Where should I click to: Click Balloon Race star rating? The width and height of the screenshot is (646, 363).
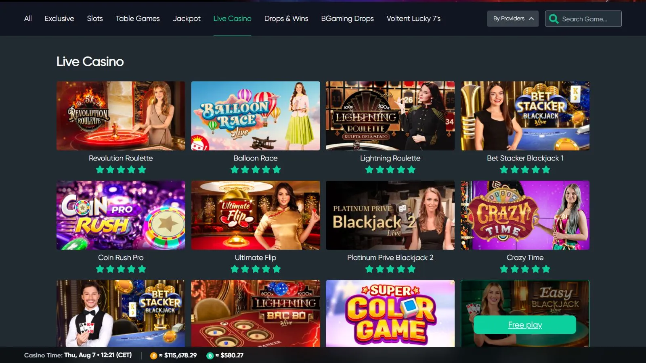pyautogui.click(x=256, y=170)
